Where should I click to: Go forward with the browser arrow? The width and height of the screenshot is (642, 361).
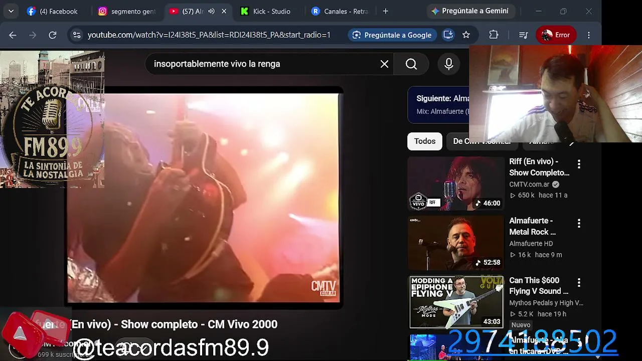click(33, 35)
